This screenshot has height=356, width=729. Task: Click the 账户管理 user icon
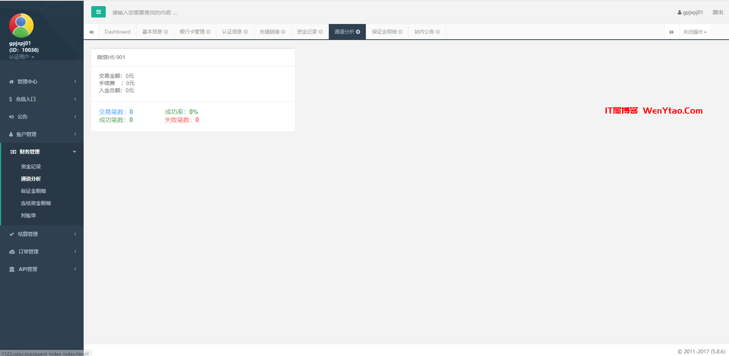(11, 134)
